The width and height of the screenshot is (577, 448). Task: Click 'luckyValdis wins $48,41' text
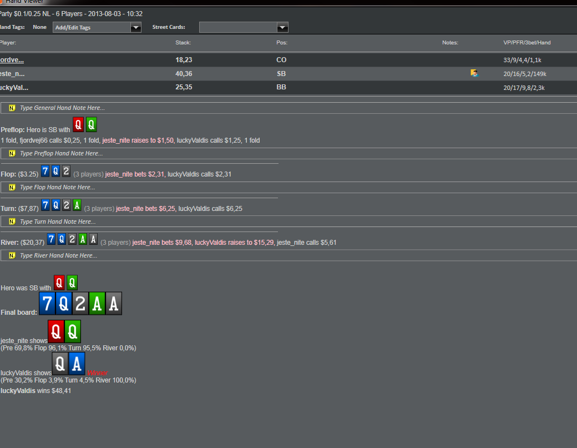[x=36, y=391]
